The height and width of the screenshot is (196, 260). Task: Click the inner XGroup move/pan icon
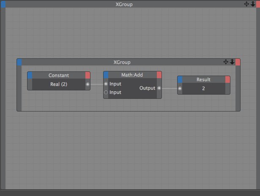click(226, 62)
